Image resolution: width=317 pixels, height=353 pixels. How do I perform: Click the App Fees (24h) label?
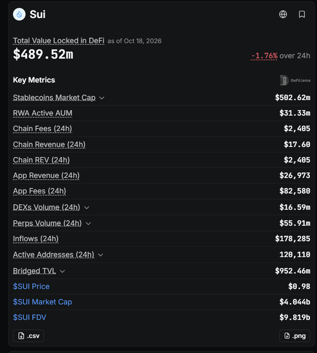click(x=39, y=191)
